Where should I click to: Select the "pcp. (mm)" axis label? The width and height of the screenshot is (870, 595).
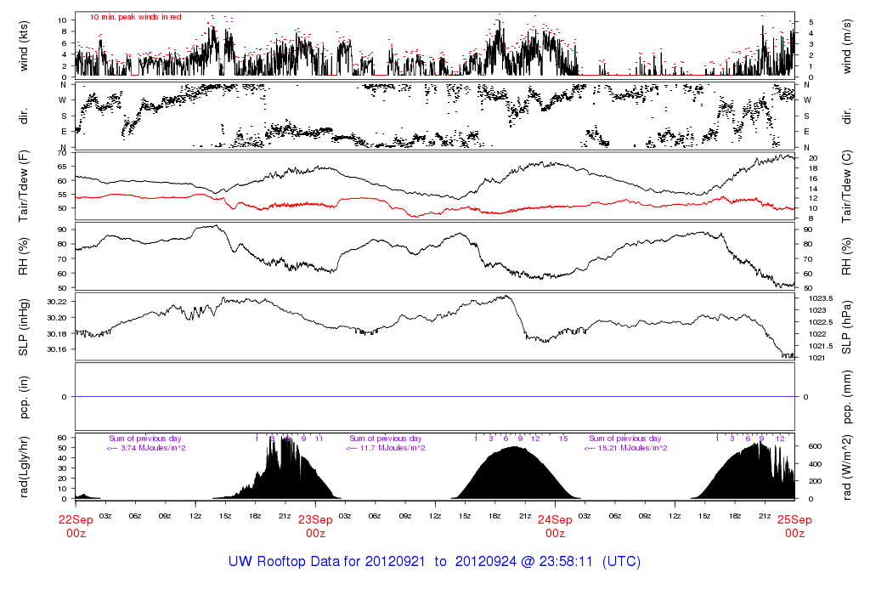point(847,397)
